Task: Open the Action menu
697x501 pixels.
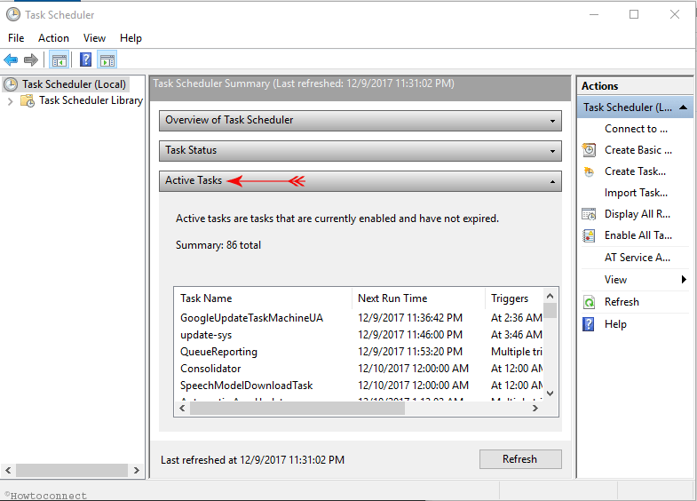Action: click(x=53, y=38)
